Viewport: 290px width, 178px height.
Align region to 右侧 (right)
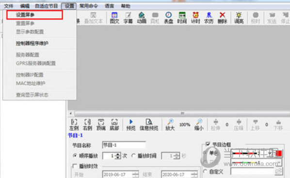[x=87, y=125]
